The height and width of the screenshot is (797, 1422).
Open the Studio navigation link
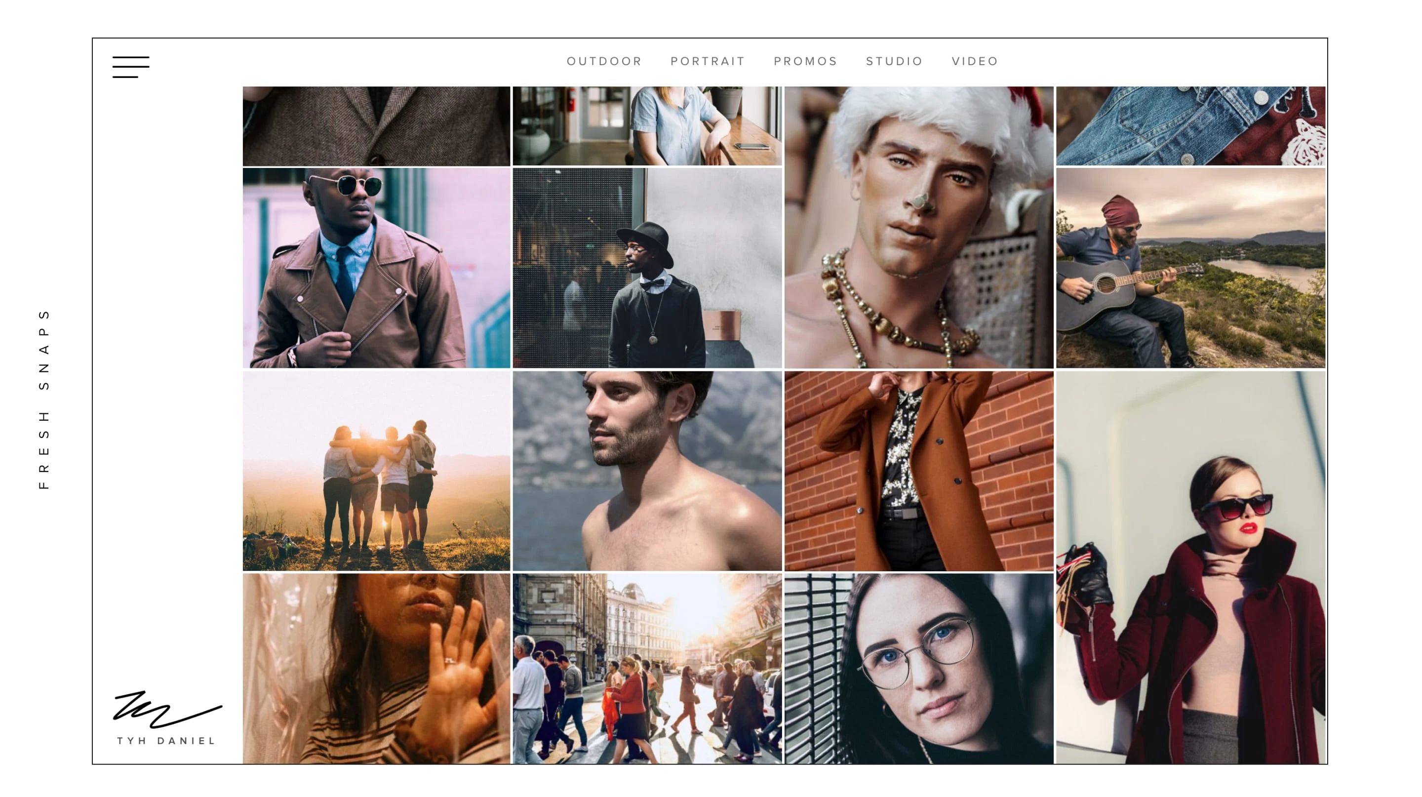pos(894,61)
